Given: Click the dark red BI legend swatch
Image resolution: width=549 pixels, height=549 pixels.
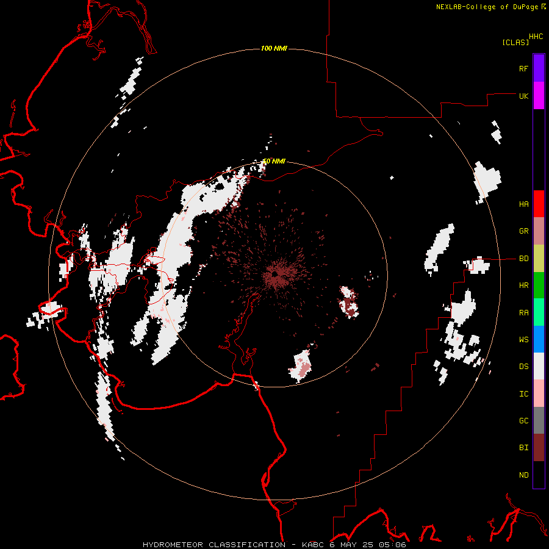Looking at the screenshot, I should pyautogui.click(x=539, y=448).
